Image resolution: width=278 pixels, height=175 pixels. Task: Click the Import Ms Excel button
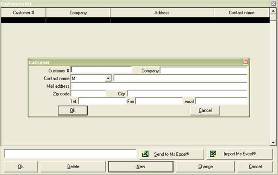[x=240, y=154]
